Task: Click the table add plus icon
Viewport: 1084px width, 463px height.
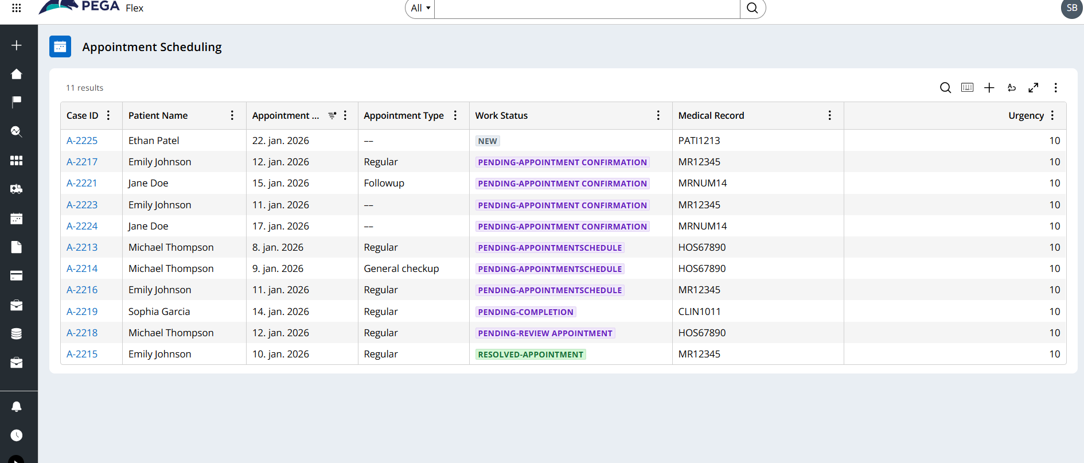Action: (989, 88)
